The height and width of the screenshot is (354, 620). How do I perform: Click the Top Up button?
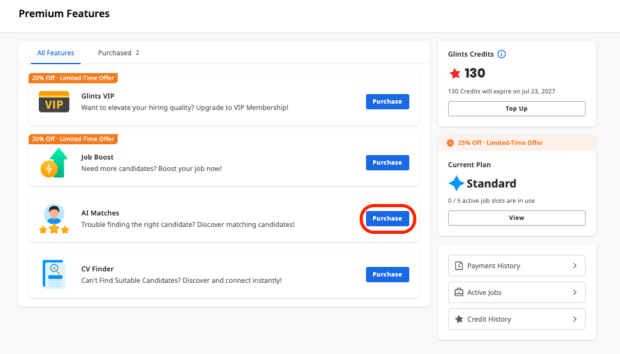(x=516, y=109)
